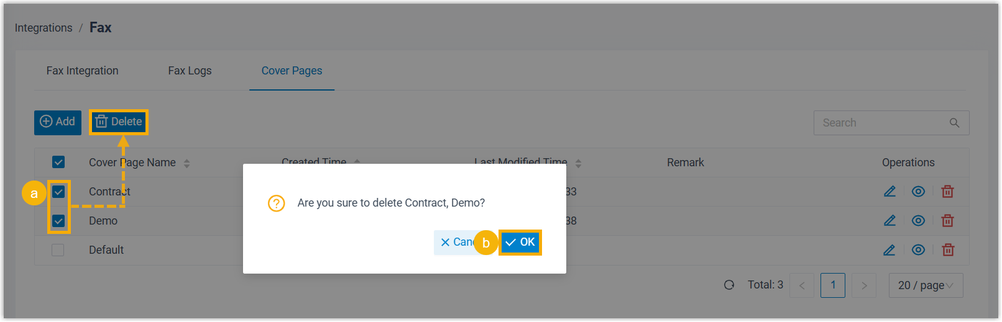Edit the Demo cover page
The height and width of the screenshot is (322, 1002).
(x=889, y=221)
